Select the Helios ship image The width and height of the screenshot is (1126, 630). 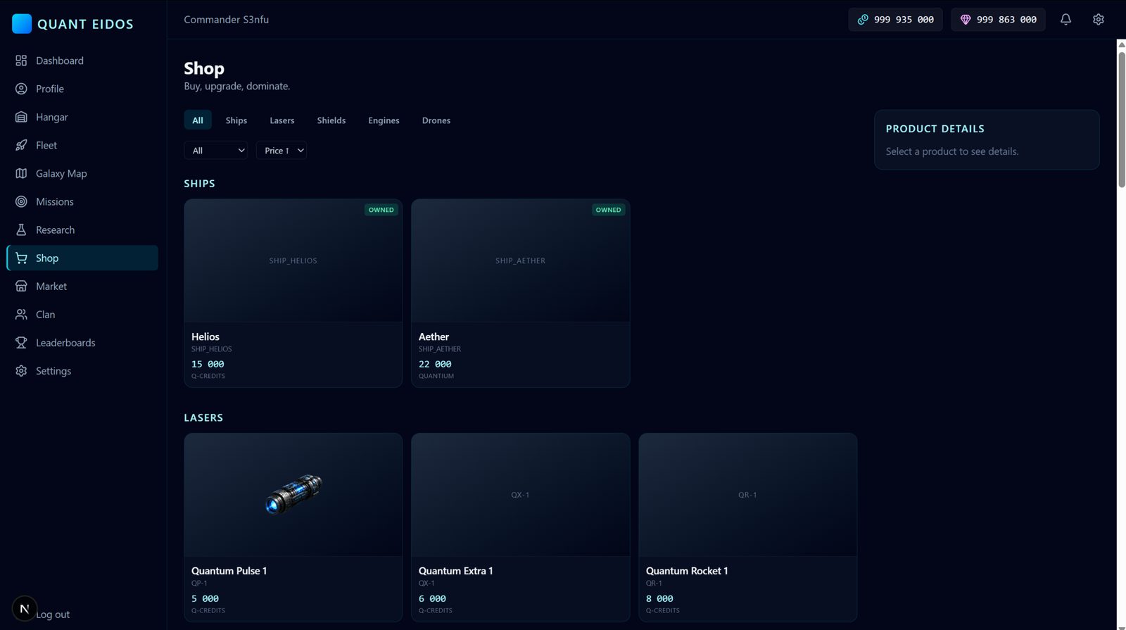click(x=293, y=260)
